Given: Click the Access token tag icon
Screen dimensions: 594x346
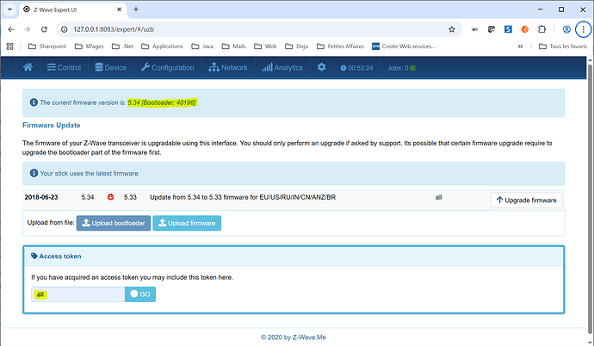Looking at the screenshot, I should coord(34,256).
